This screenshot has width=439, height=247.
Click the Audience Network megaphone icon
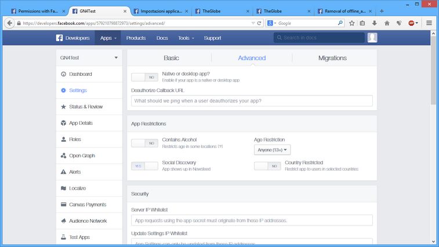tap(64, 221)
